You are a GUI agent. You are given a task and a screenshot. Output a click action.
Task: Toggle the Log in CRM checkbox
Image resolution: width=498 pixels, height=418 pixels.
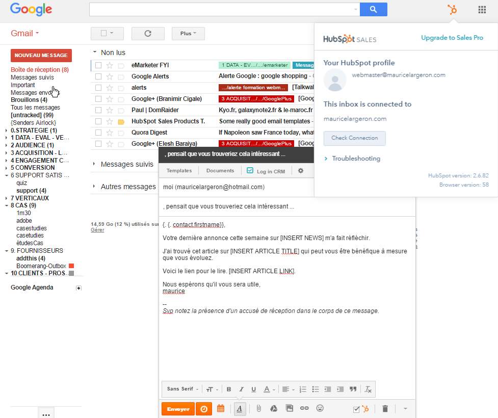(x=250, y=171)
